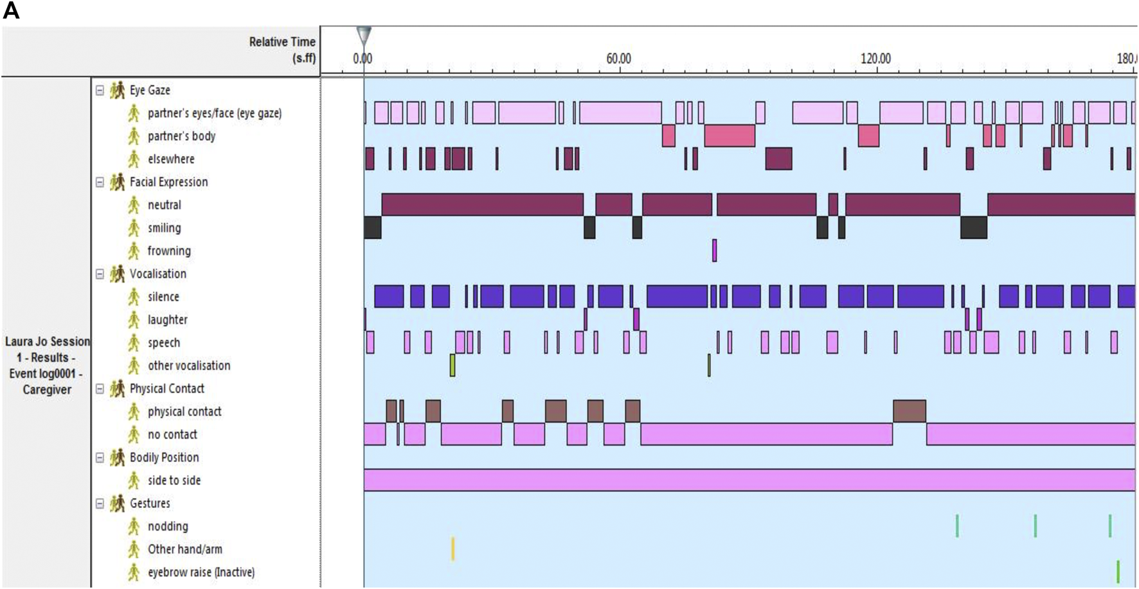Click the Laura Jo Session Caregiver label

[47, 365]
